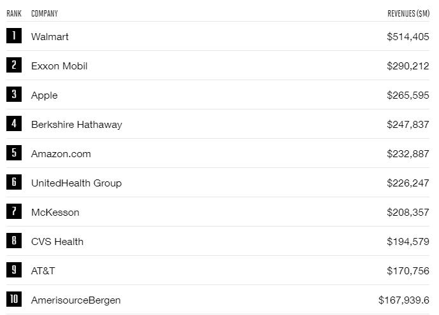Click the Apple company name

45,95
